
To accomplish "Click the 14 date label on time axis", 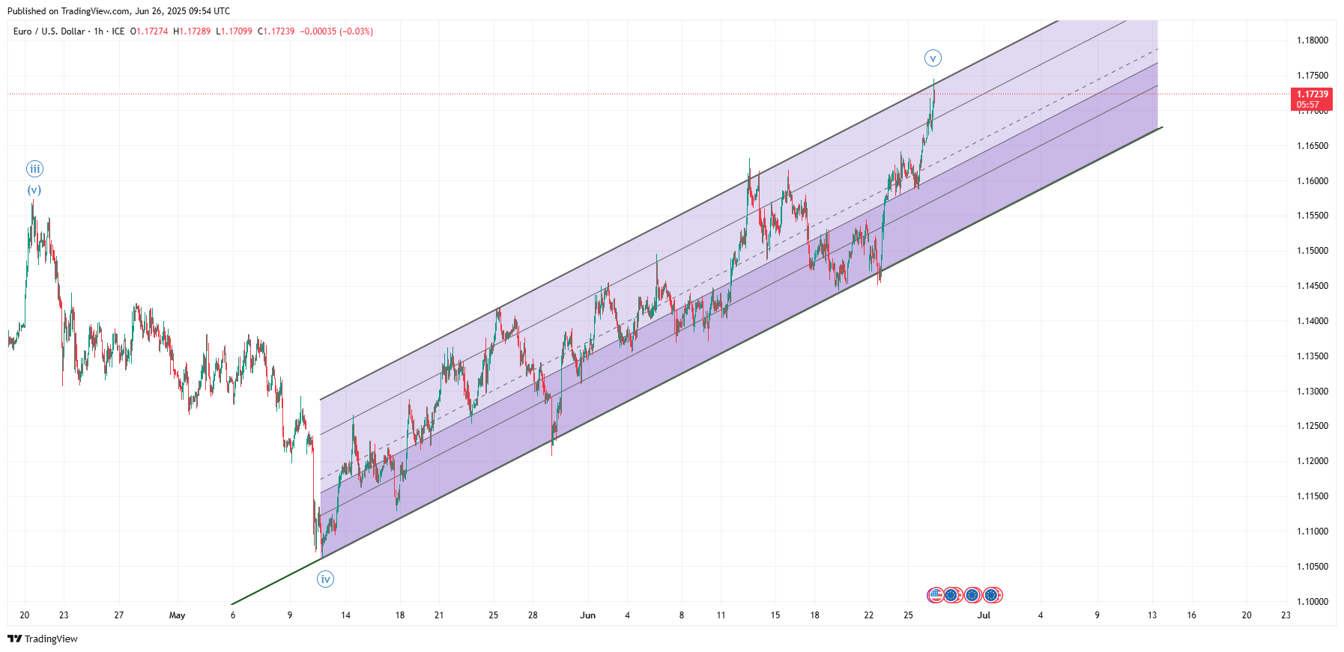I will tap(345, 615).
